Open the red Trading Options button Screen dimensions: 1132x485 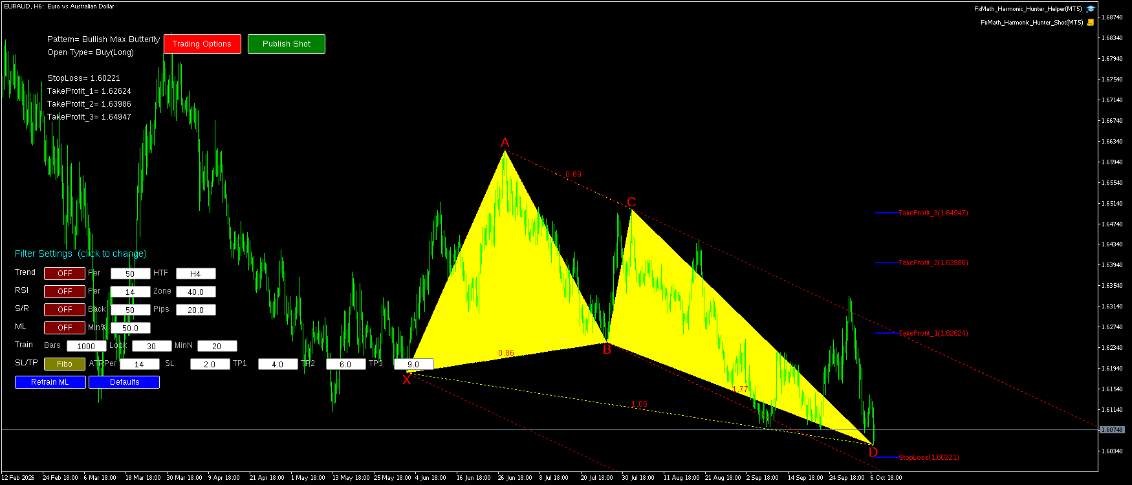pos(202,44)
